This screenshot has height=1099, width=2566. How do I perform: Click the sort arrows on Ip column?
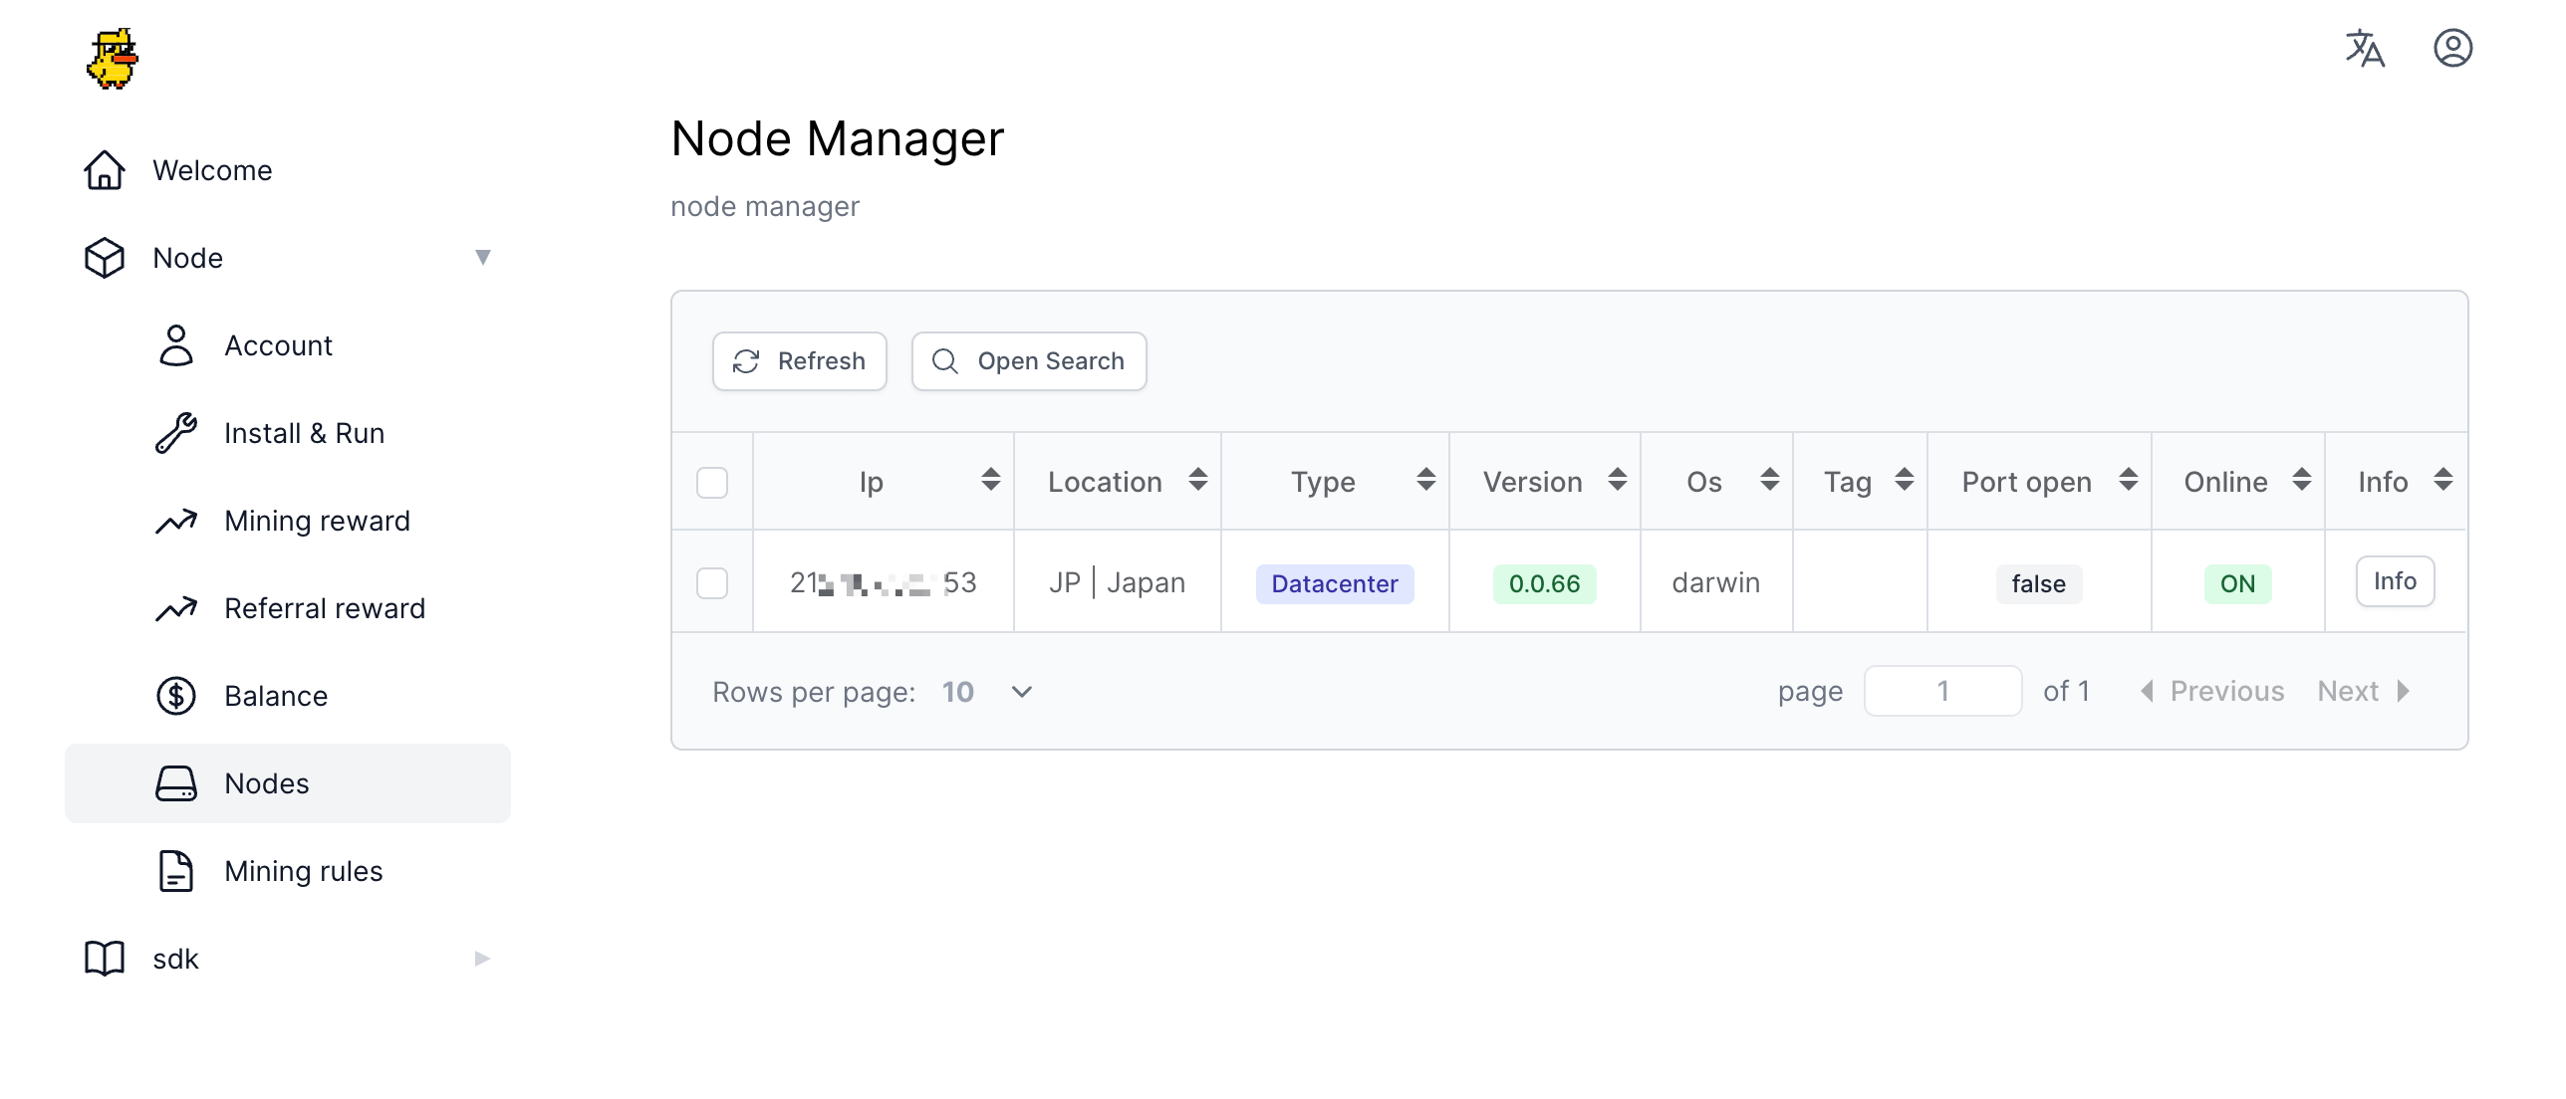pyautogui.click(x=990, y=480)
